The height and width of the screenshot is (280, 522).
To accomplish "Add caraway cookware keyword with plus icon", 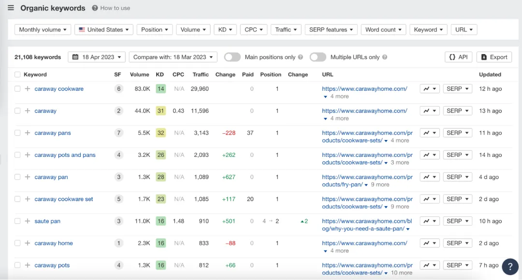I will coord(27,89).
